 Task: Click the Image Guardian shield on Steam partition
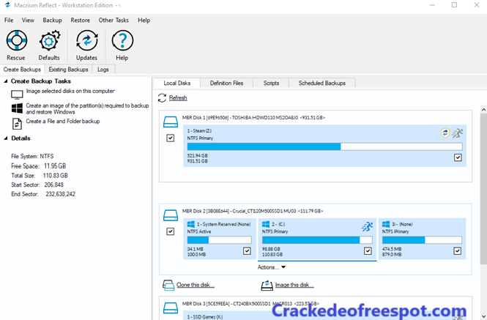tap(445, 133)
